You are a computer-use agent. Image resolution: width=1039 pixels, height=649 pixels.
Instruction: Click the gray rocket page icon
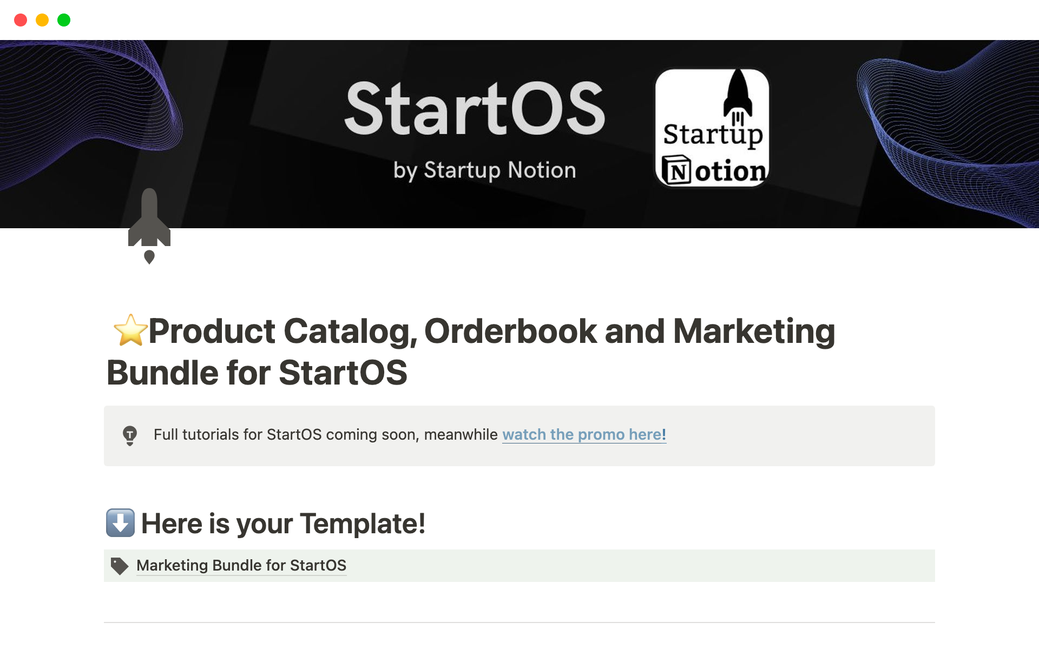coord(149,224)
